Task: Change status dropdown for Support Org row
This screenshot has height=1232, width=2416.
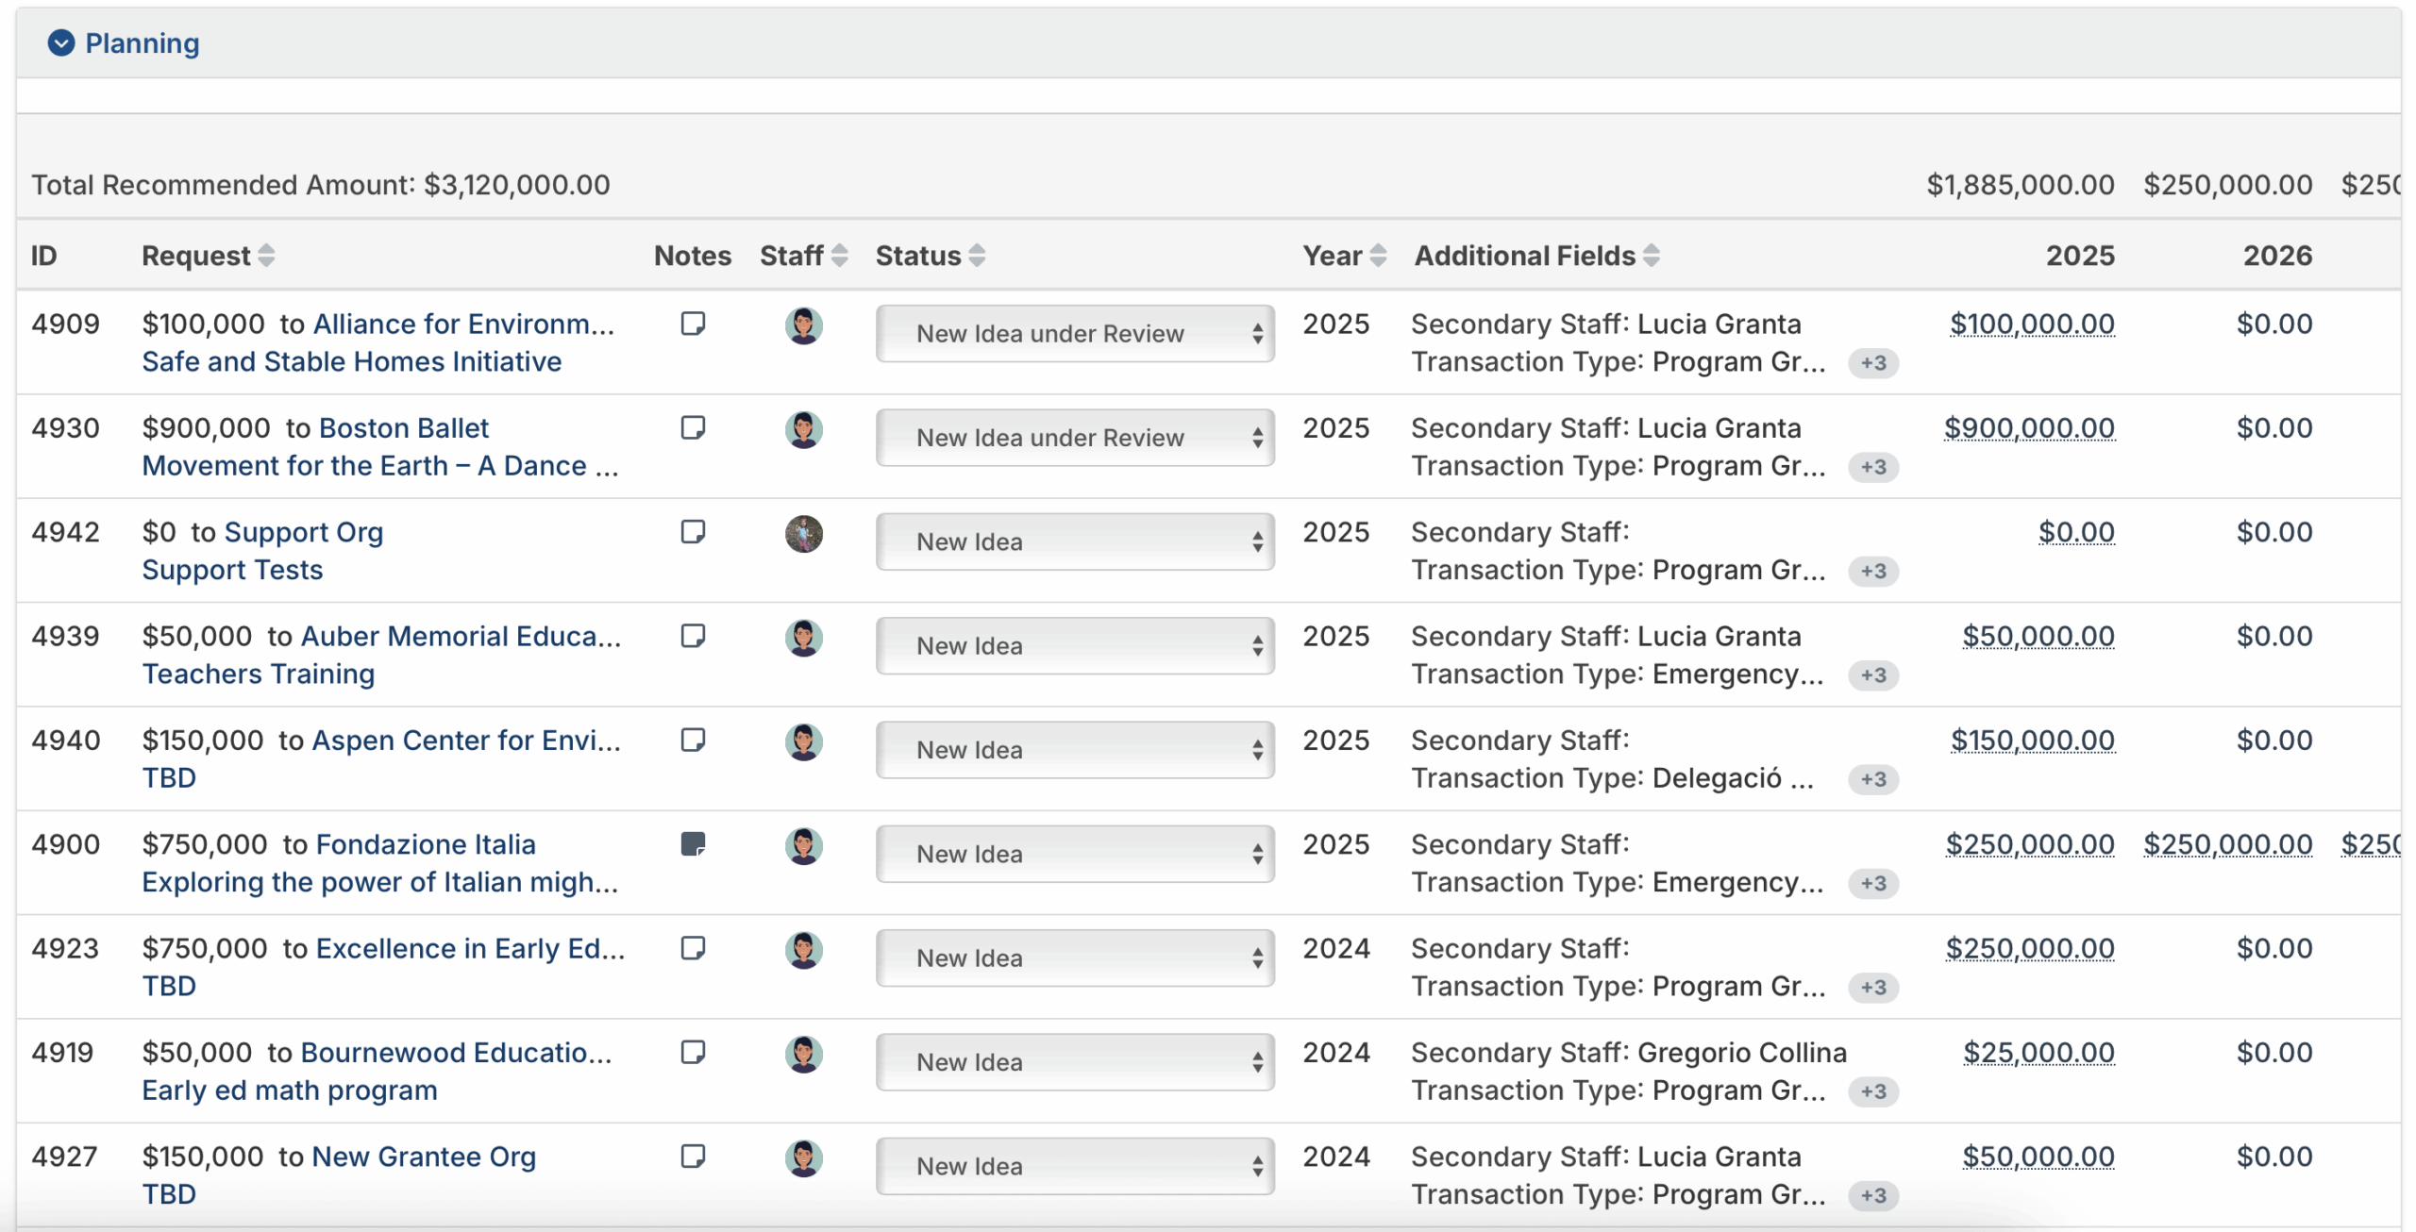Action: (x=1074, y=541)
